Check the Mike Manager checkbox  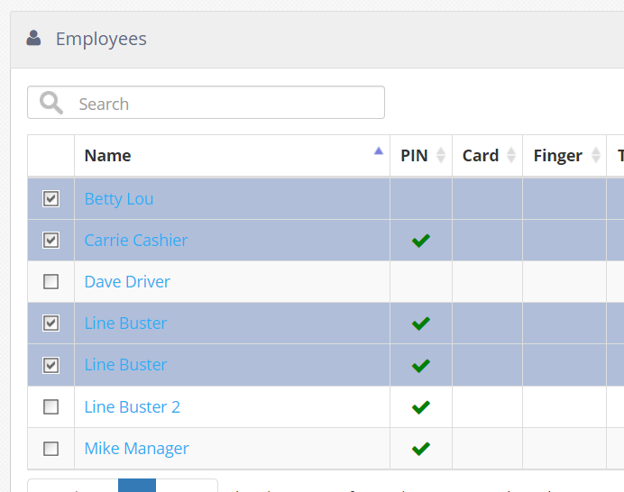tap(50, 449)
